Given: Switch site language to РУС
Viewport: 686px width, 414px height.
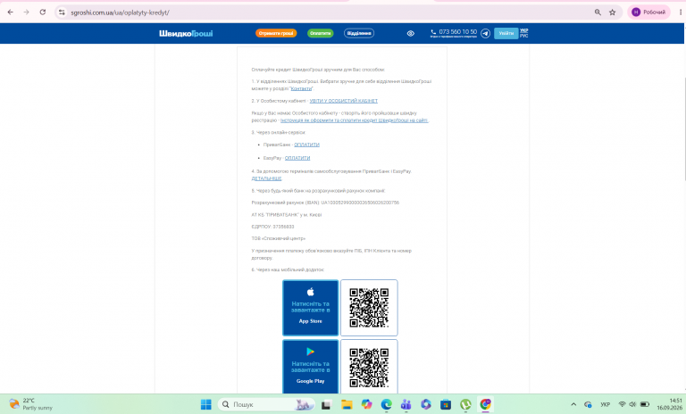Looking at the screenshot, I should 523,36.
